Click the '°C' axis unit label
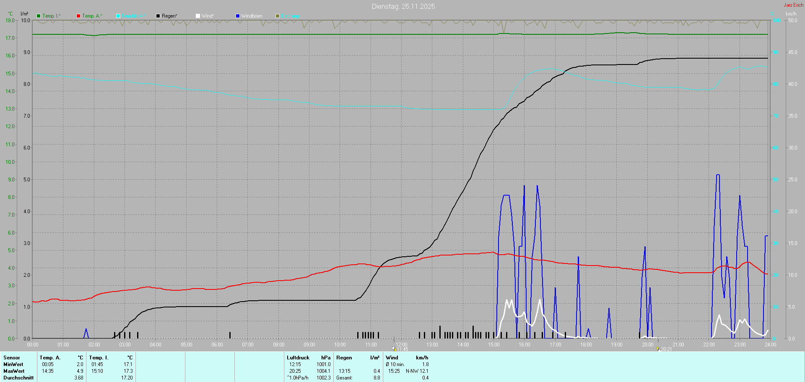This screenshot has width=805, height=382. 10,14
